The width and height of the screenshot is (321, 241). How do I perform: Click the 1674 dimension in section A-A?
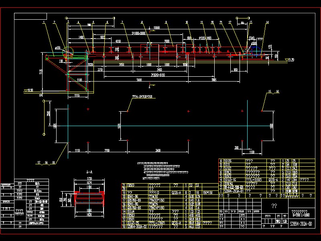(x=89, y=182)
